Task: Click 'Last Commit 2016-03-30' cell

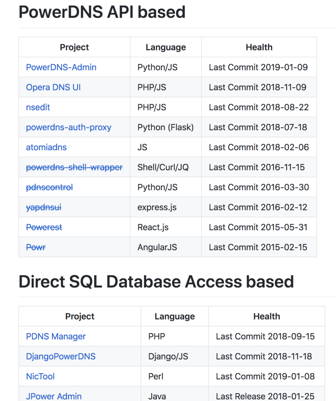Action: click(259, 187)
